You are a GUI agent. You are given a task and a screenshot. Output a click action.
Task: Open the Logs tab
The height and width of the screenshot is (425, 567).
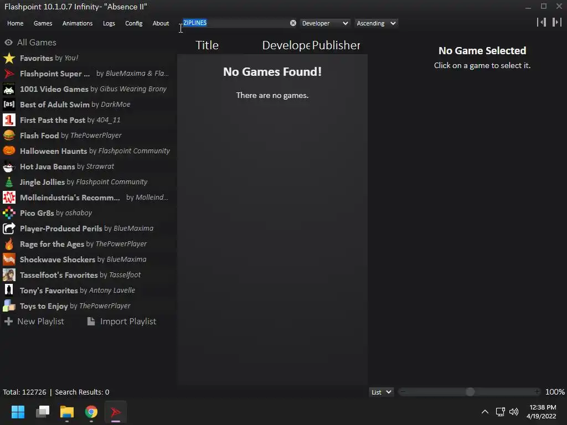[x=109, y=23]
